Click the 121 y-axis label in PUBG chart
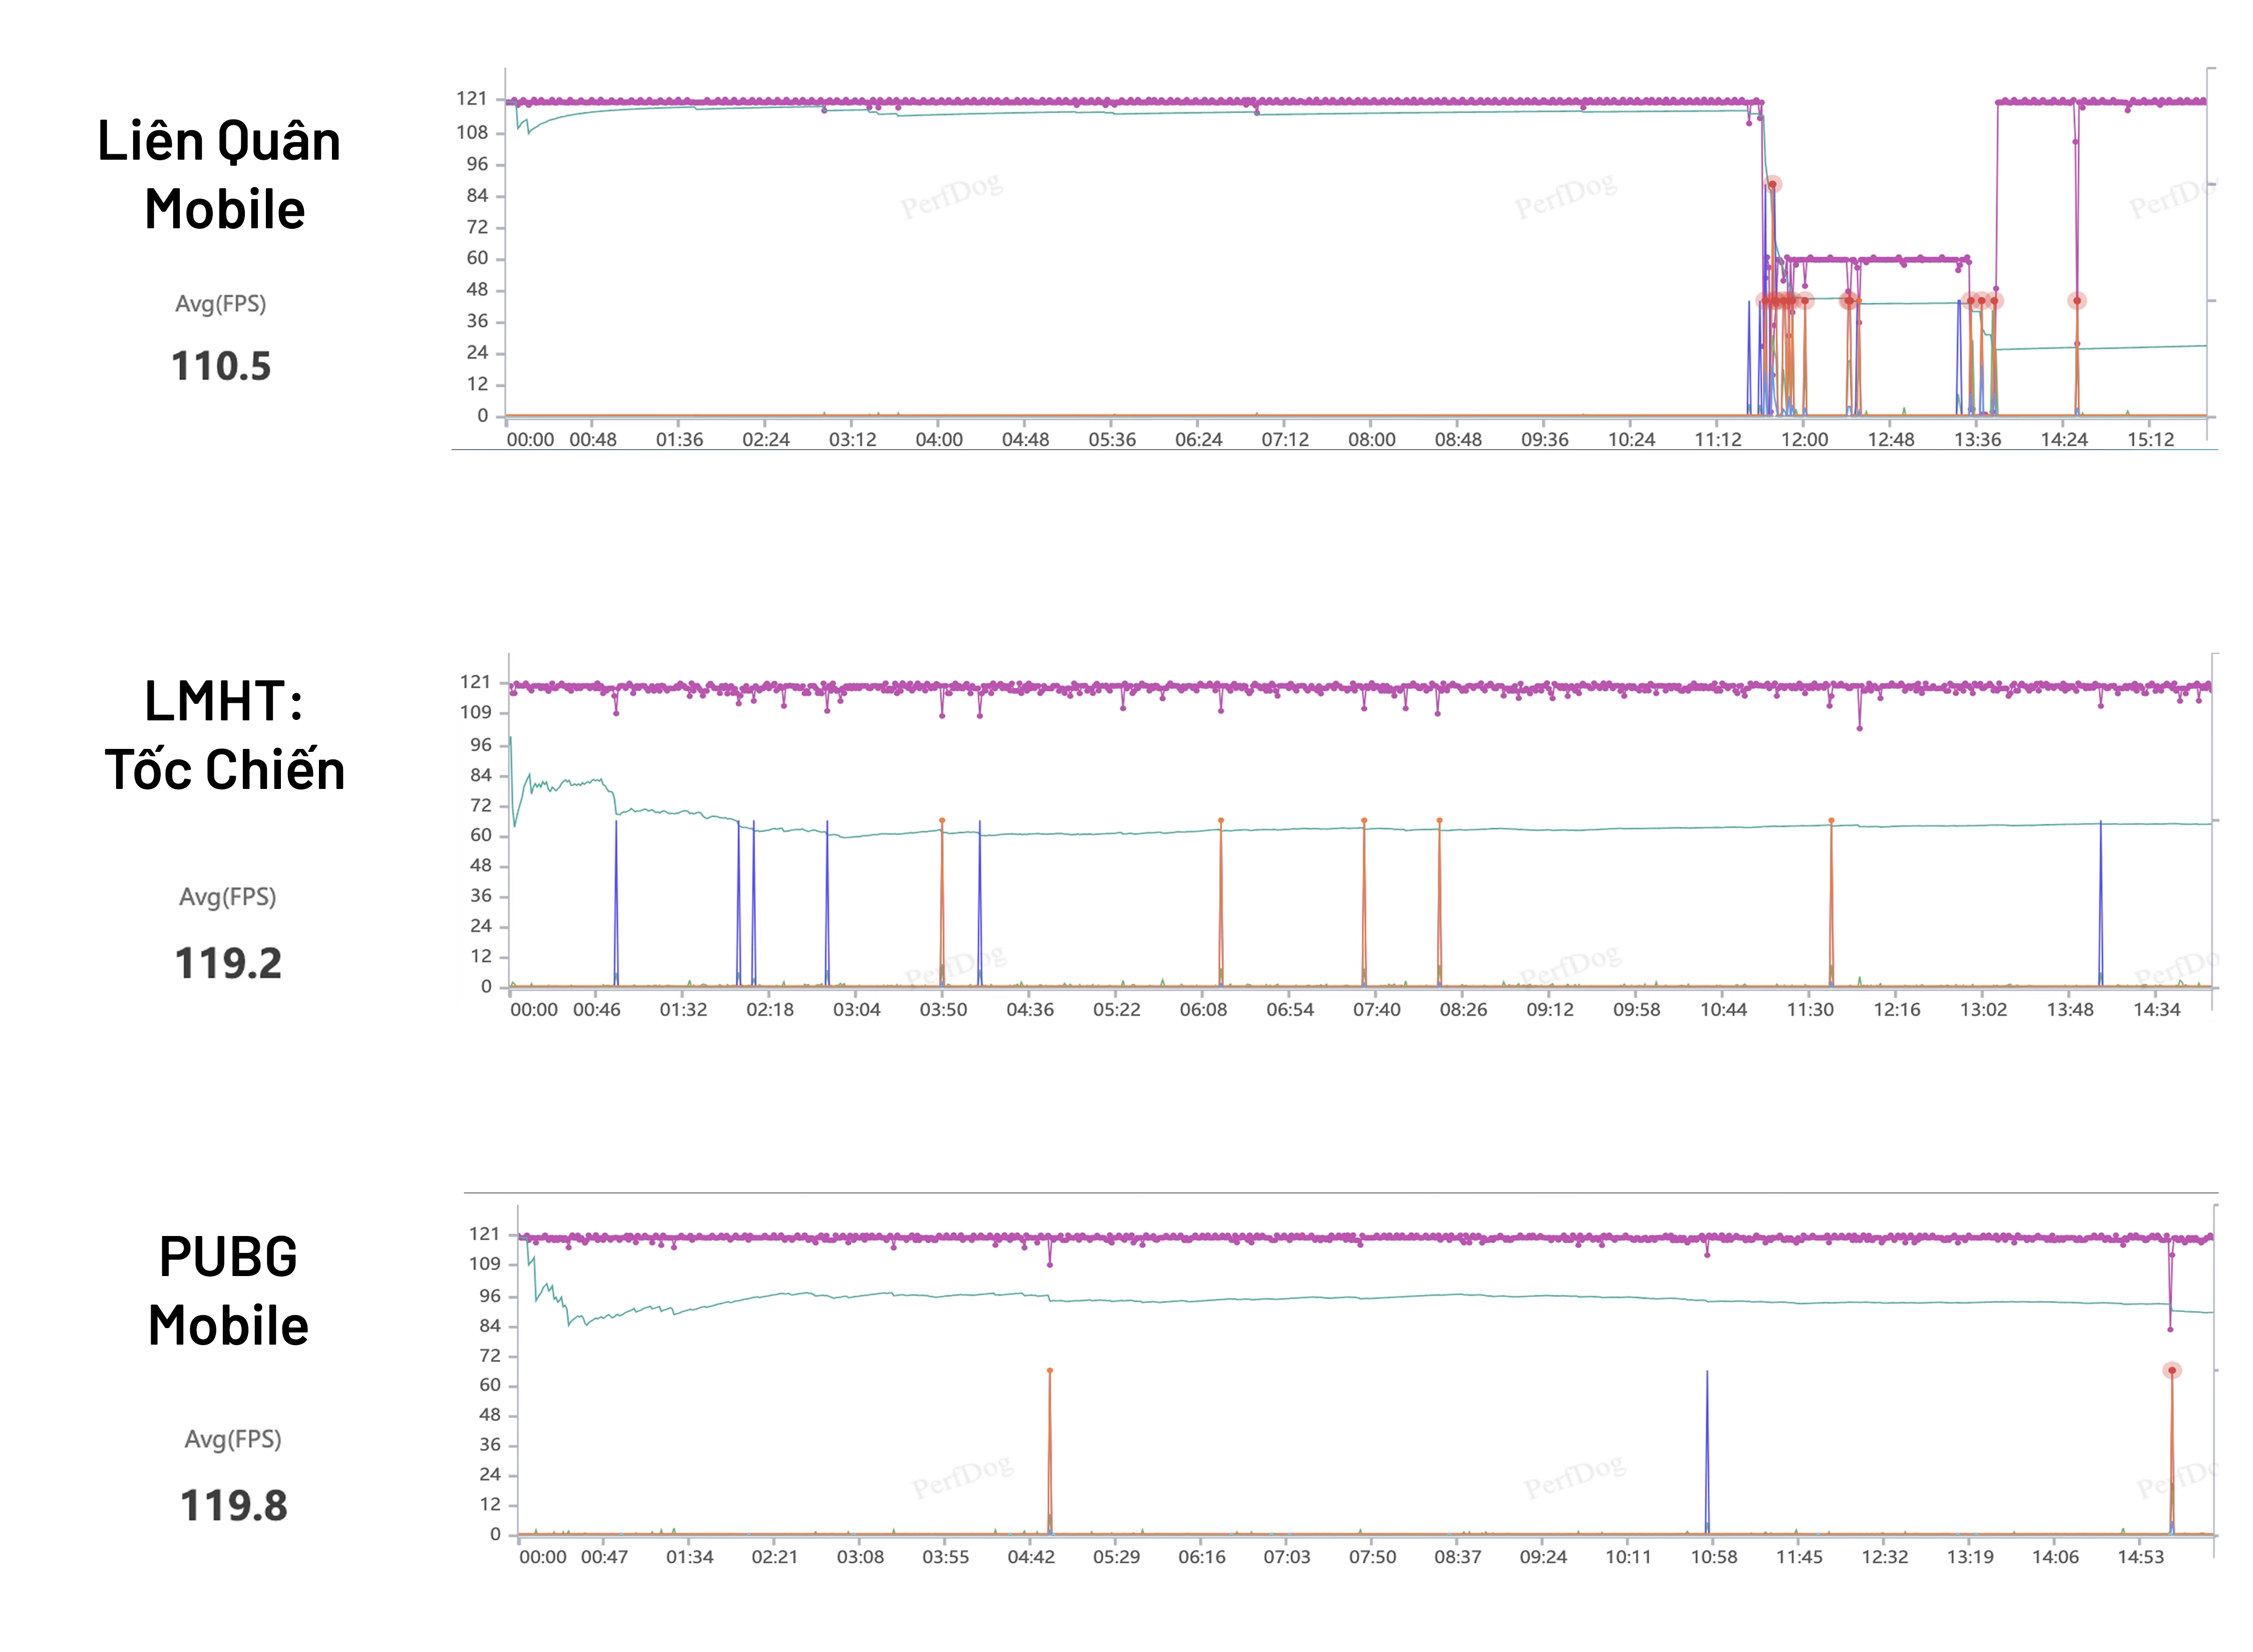The image size is (2253, 1652). click(x=485, y=1235)
